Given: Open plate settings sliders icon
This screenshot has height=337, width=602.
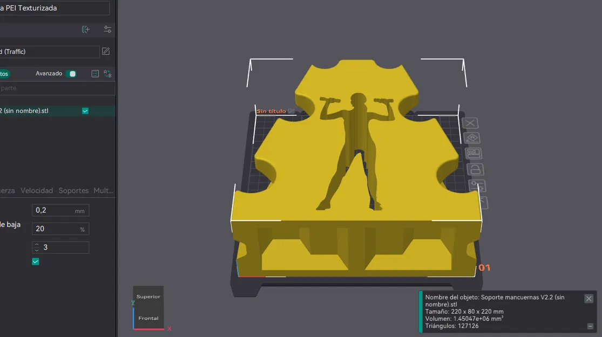Looking at the screenshot, I should click(x=477, y=185).
